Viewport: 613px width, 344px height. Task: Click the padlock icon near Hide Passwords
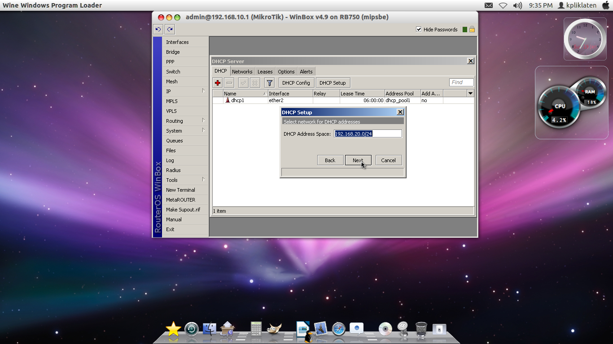click(472, 30)
